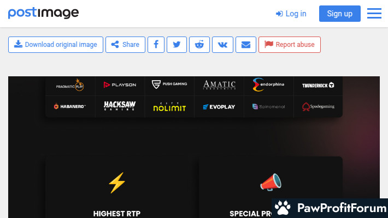The image size is (388, 218).
Task: Open the Share button
Action: tap(126, 45)
